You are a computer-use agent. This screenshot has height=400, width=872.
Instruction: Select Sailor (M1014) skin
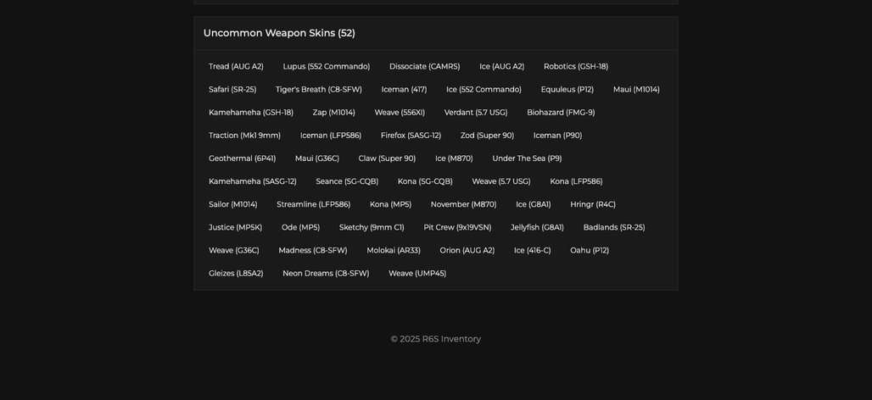233,204
